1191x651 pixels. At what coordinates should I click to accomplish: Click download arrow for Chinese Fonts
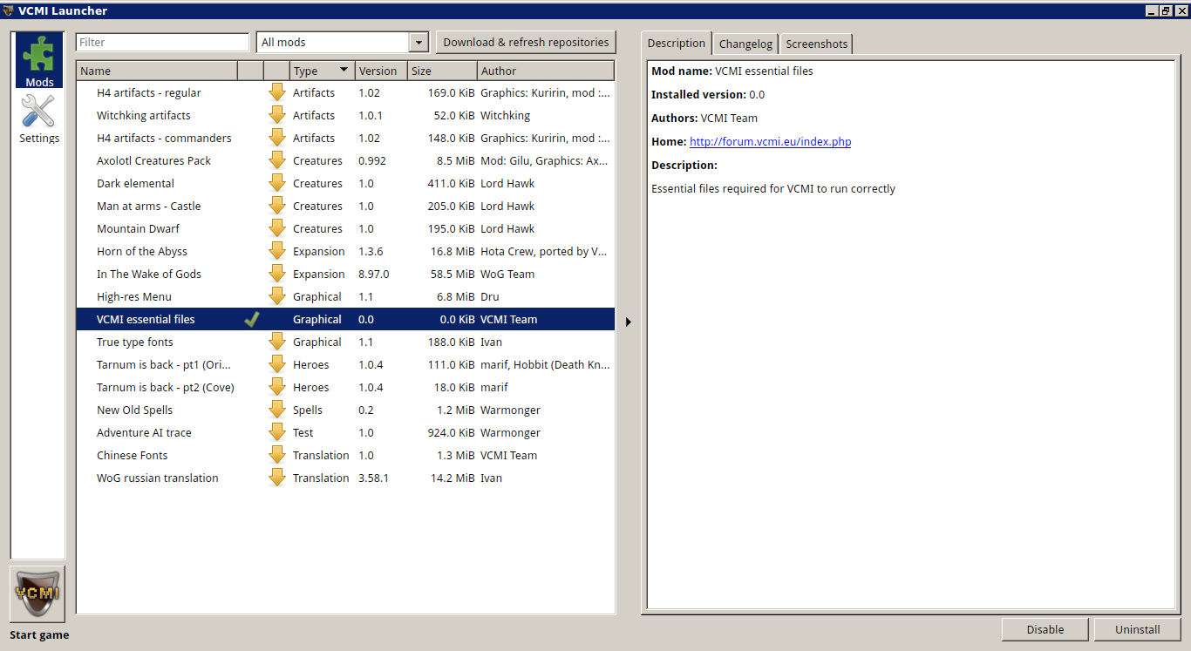pos(277,455)
